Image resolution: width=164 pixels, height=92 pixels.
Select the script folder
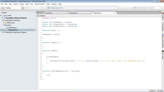(x=9, y=25)
